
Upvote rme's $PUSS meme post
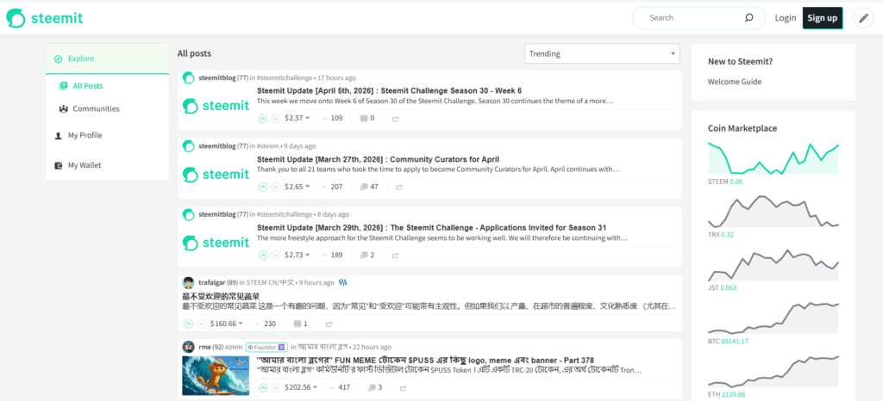coord(263,387)
